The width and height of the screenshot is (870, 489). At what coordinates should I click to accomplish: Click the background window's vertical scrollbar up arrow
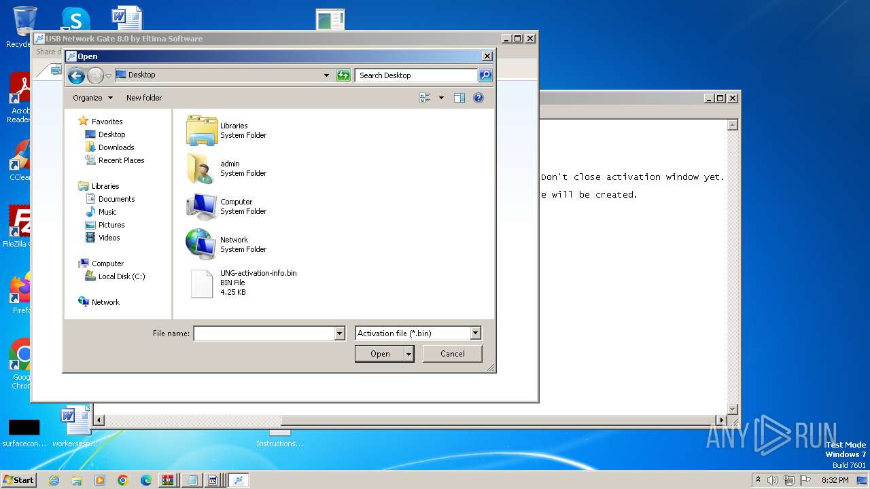(733, 125)
